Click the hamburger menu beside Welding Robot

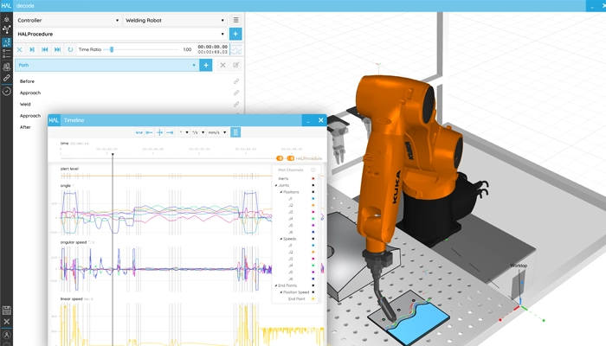click(236, 19)
